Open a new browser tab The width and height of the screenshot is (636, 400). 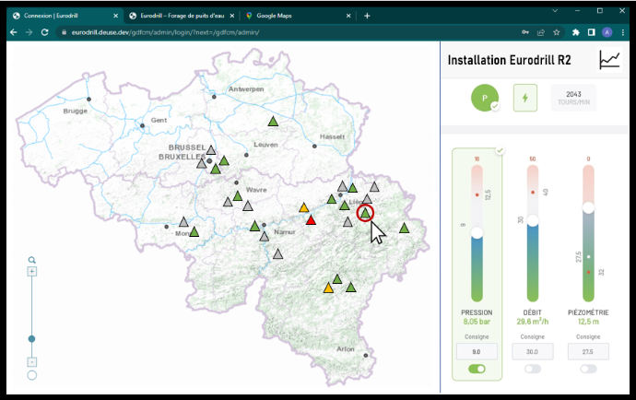(x=367, y=16)
